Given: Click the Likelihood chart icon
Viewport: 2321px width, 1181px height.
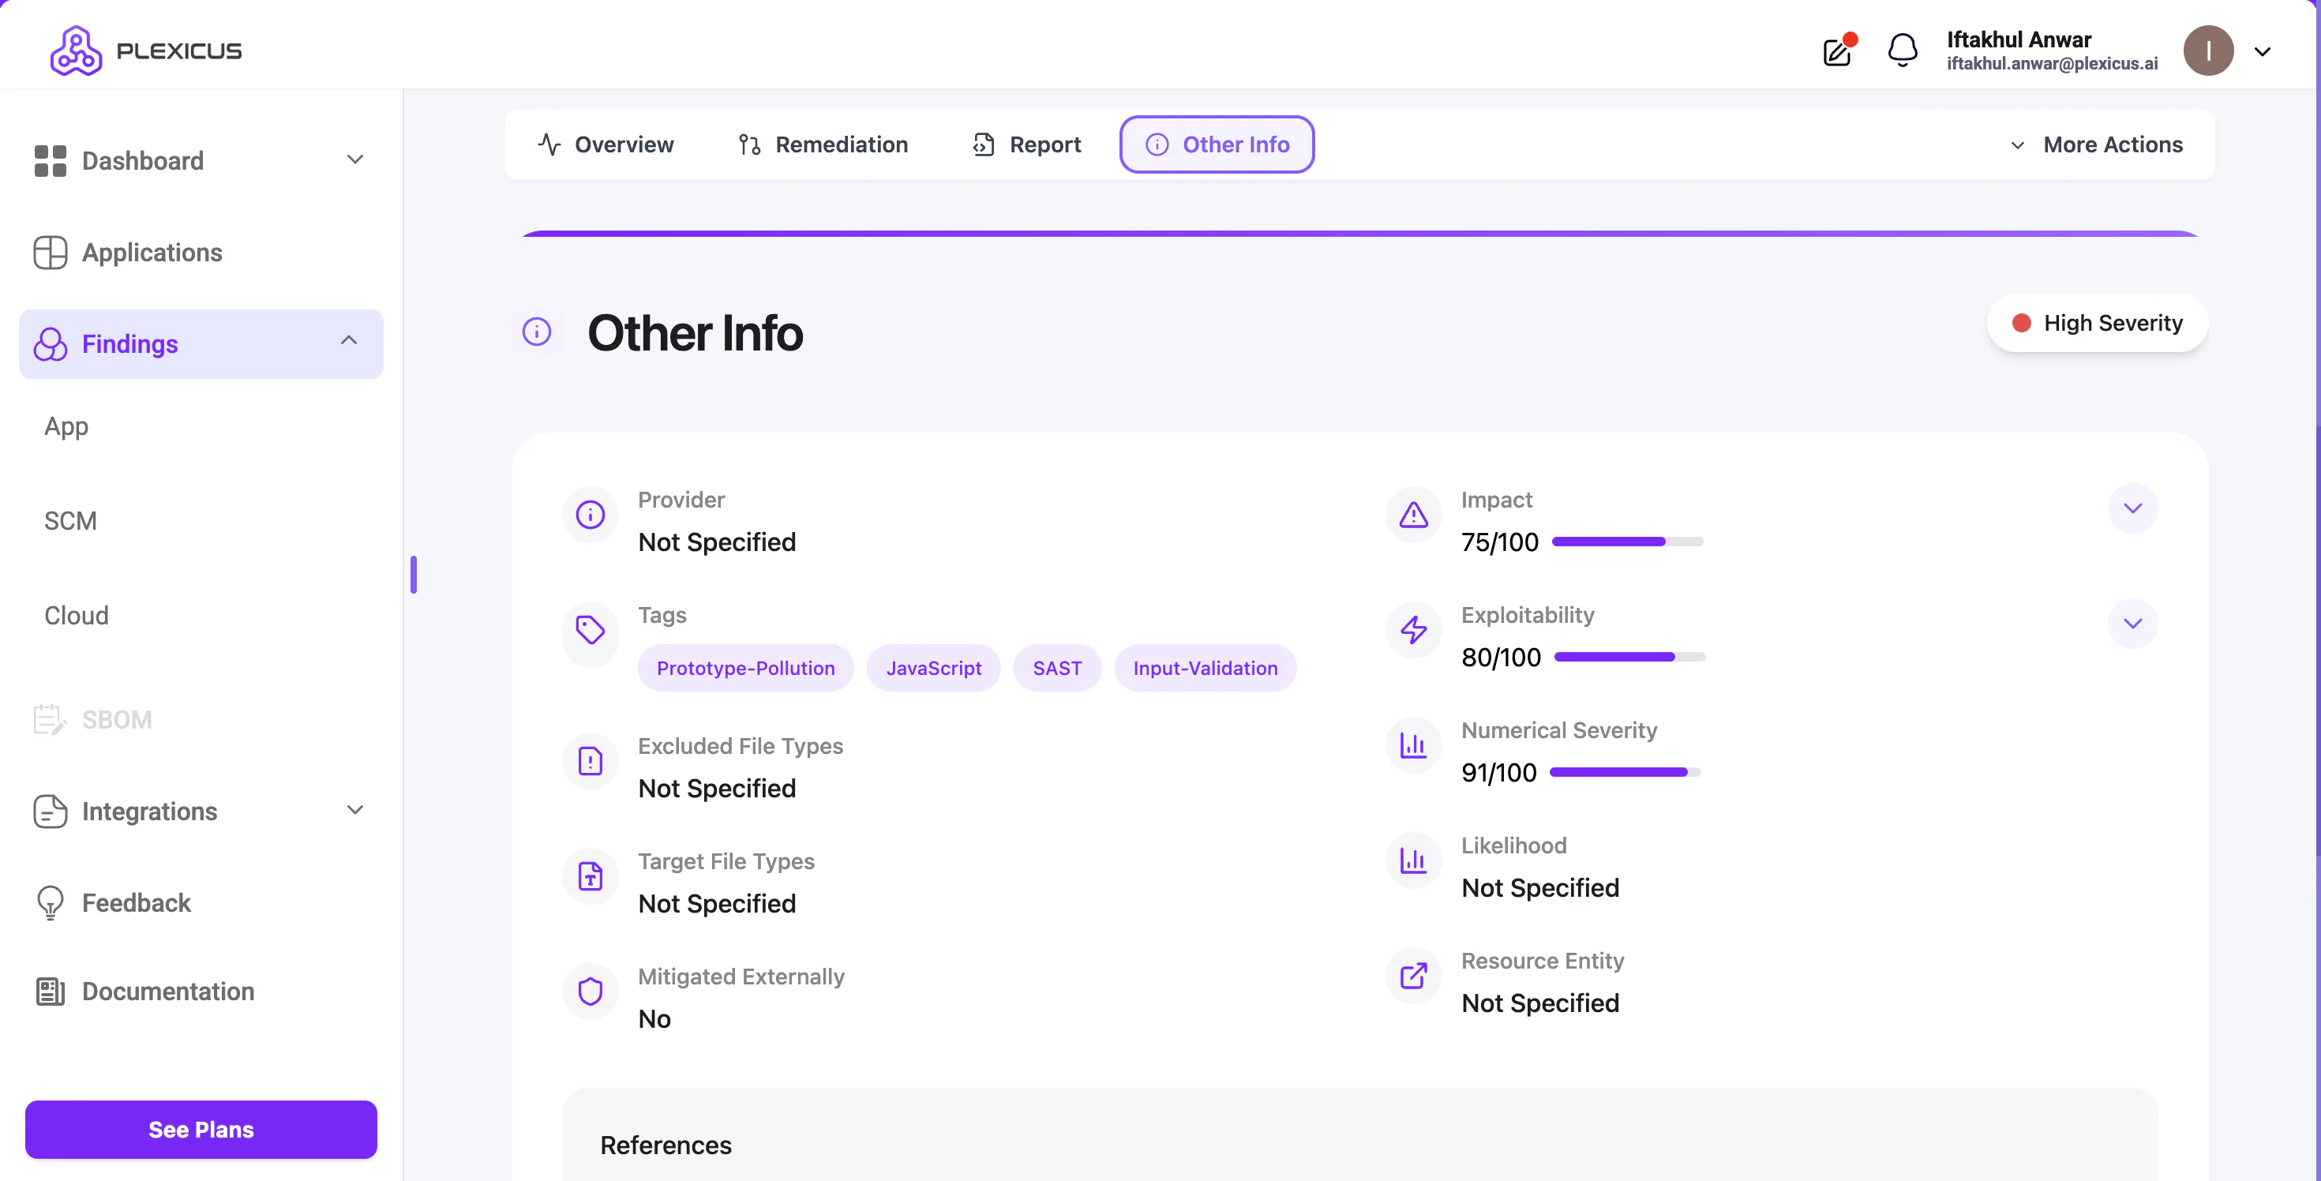Looking at the screenshot, I should (x=1413, y=860).
